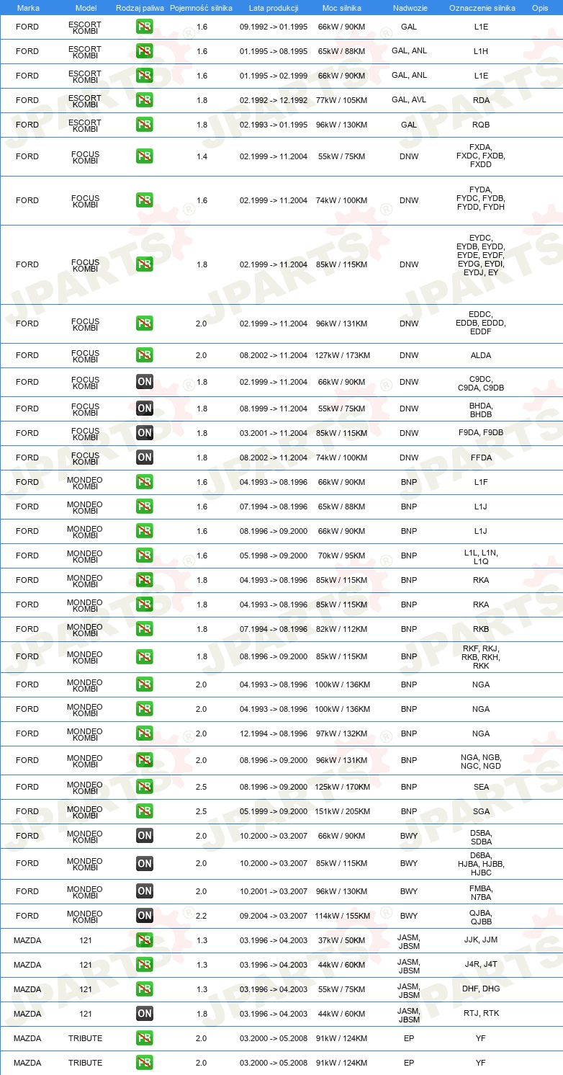Image resolution: width=563 pixels, height=1075 pixels.
Task: Select the petrol icon in the EYDC engine row
Action: point(145,264)
